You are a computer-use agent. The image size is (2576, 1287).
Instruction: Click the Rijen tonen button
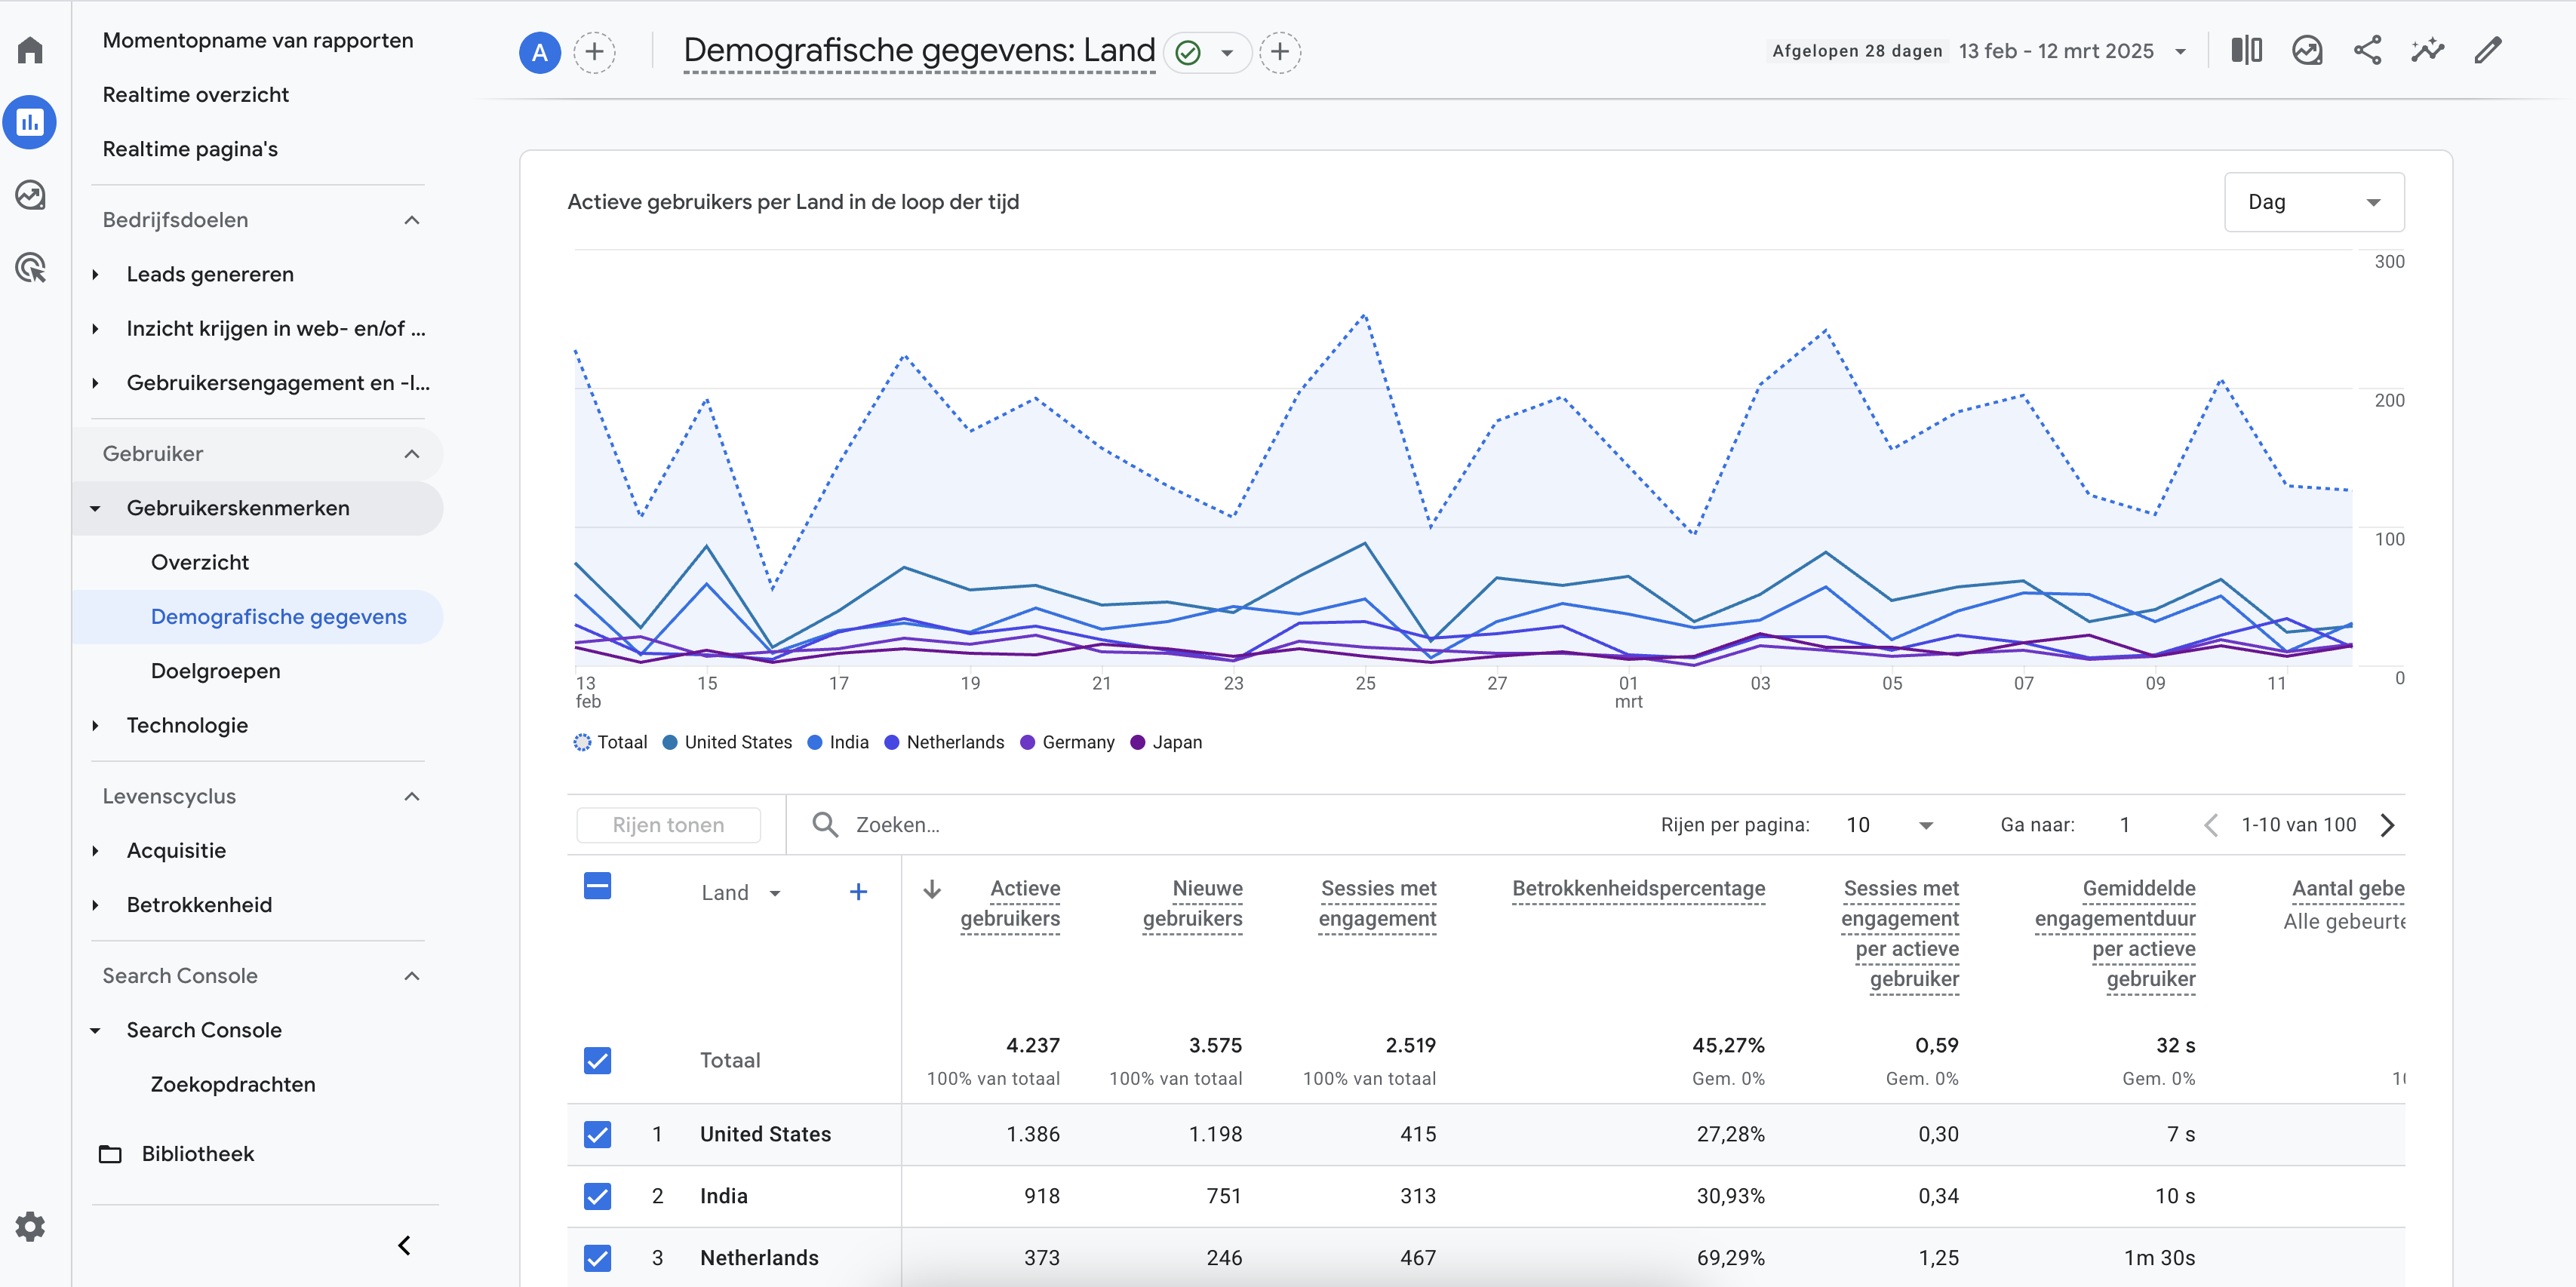(667, 824)
